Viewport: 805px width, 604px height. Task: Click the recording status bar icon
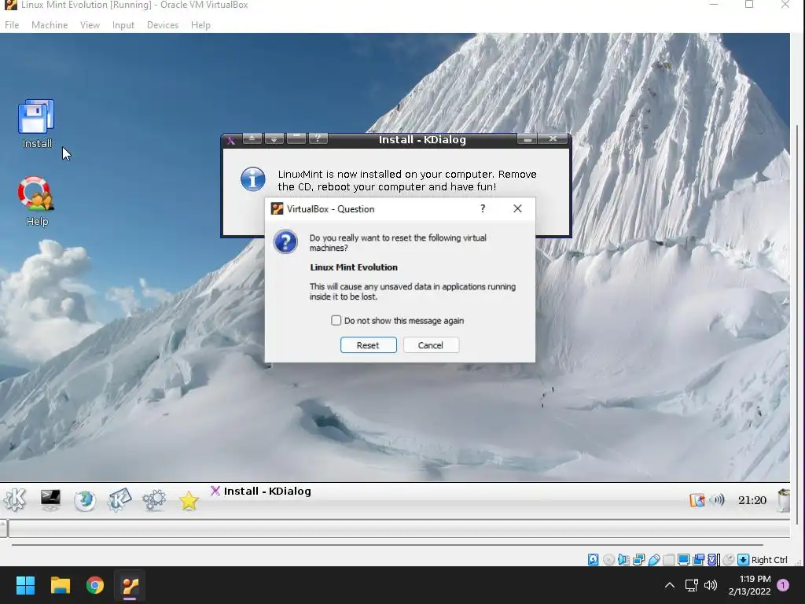(698, 560)
